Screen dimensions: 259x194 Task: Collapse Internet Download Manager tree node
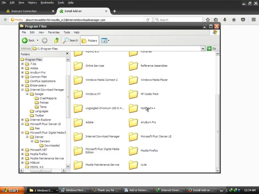23,90
